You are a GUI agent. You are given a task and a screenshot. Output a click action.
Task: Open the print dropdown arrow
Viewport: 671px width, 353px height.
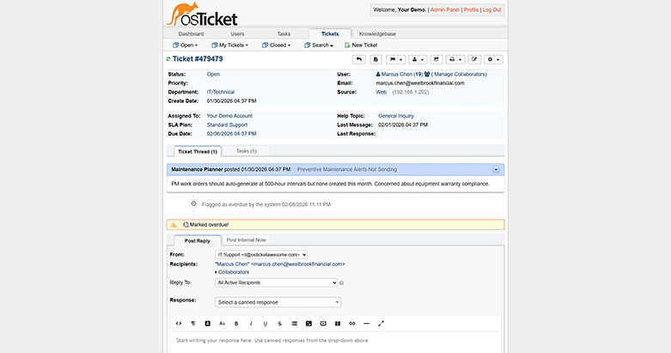(x=461, y=60)
